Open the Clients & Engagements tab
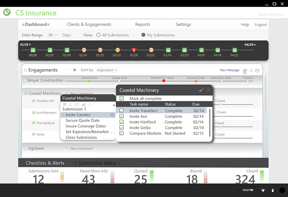 point(89,24)
